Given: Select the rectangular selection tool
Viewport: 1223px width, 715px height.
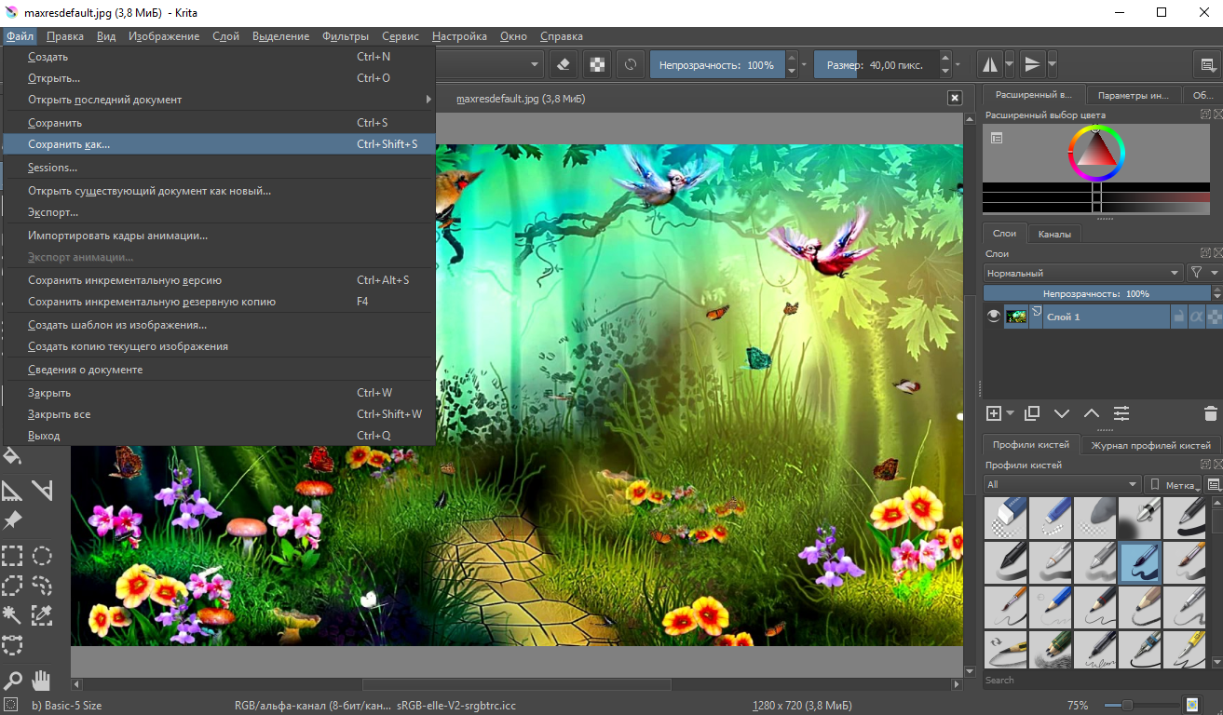Looking at the screenshot, I should (12, 557).
